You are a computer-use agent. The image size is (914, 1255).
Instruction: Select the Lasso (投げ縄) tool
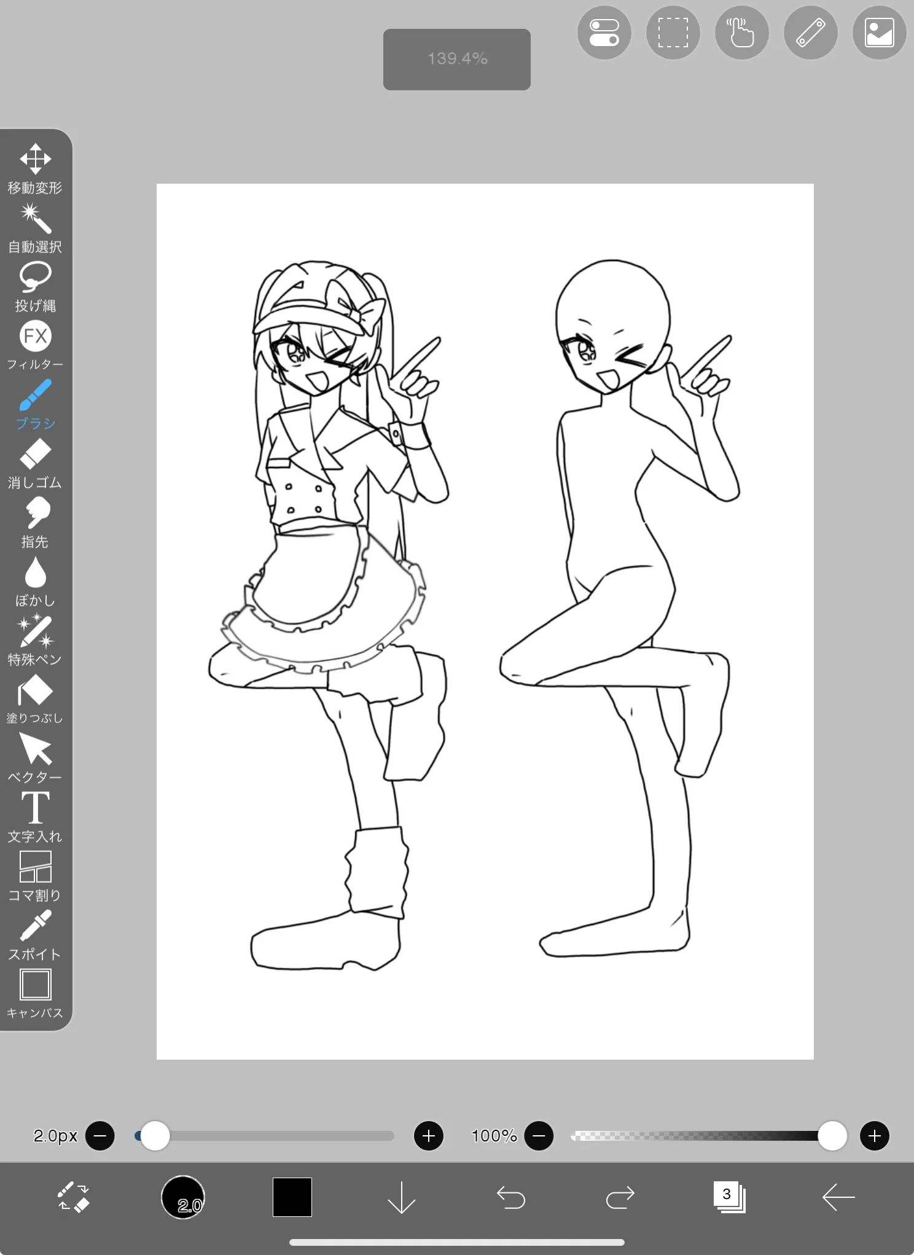pos(35,287)
